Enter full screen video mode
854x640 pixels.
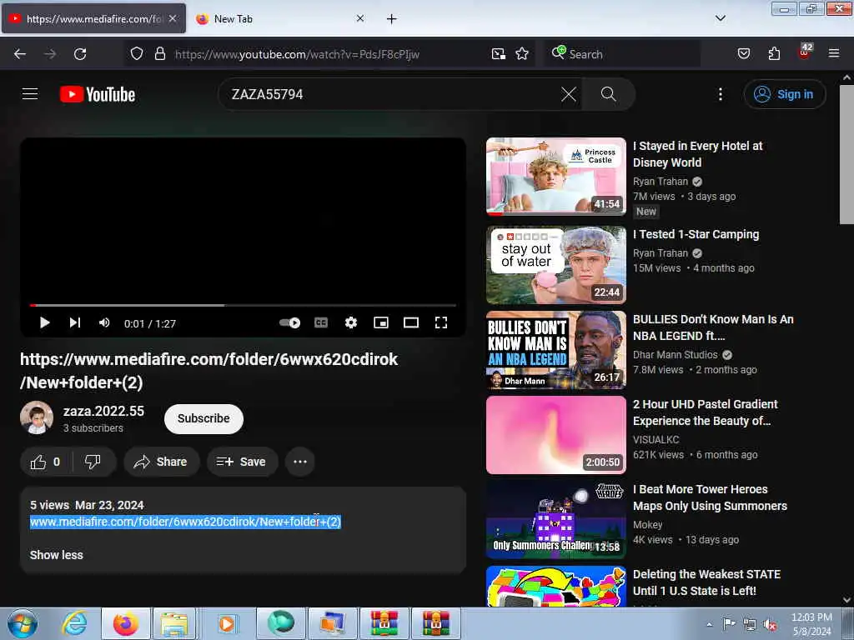440,322
